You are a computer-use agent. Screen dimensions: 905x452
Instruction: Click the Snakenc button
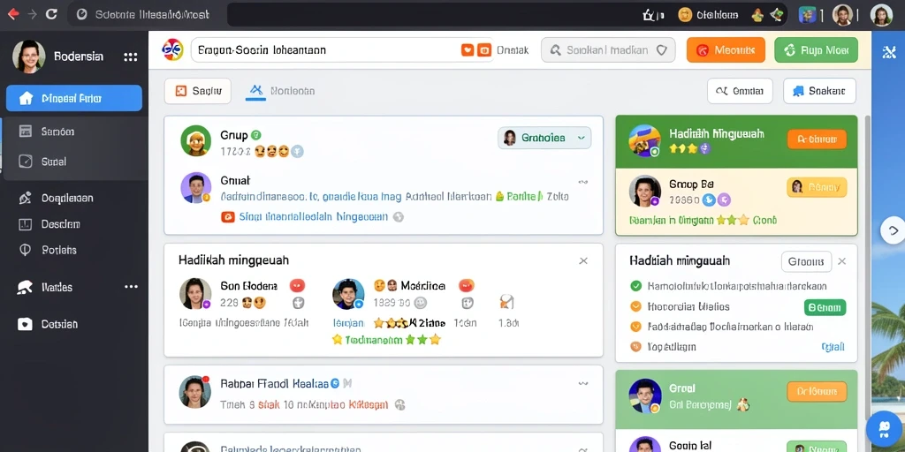point(819,91)
